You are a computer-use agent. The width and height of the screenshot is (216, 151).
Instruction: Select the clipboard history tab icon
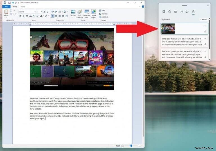pyautogui.click(x=193, y=12)
